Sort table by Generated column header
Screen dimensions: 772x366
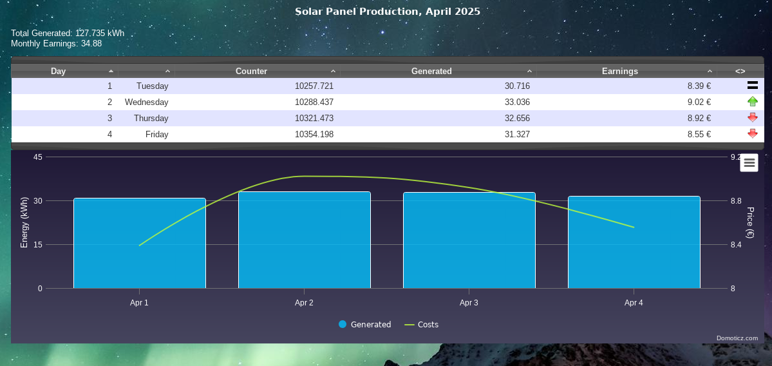point(438,71)
